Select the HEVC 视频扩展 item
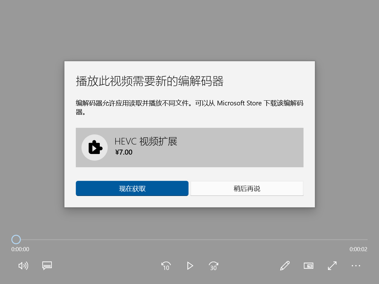This screenshot has width=379, height=284. pos(189,147)
